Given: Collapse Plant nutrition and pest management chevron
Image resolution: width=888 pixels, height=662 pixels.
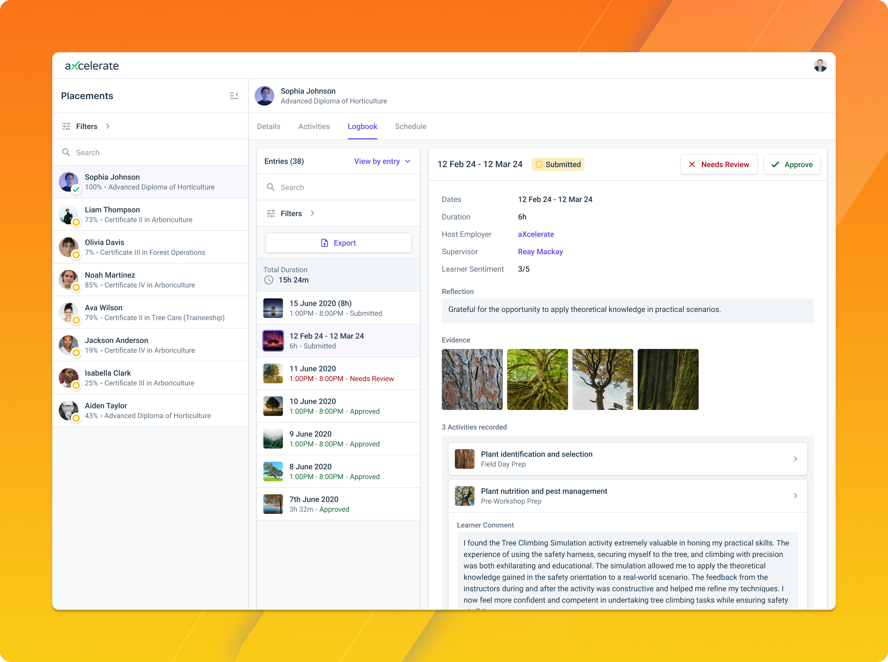Looking at the screenshot, I should tap(795, 496).
